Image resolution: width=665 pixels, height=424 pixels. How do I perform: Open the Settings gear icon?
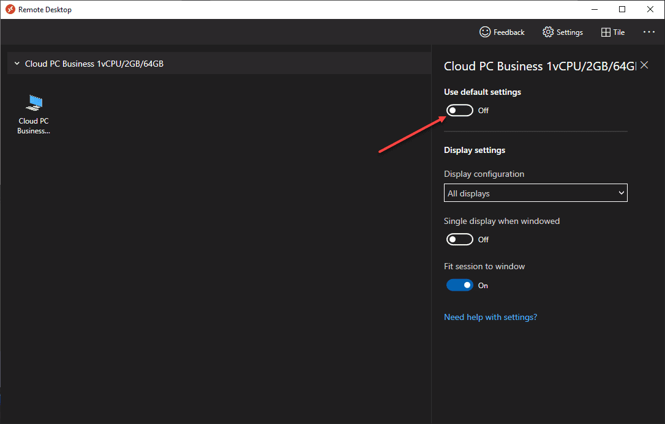click(548, 32)
